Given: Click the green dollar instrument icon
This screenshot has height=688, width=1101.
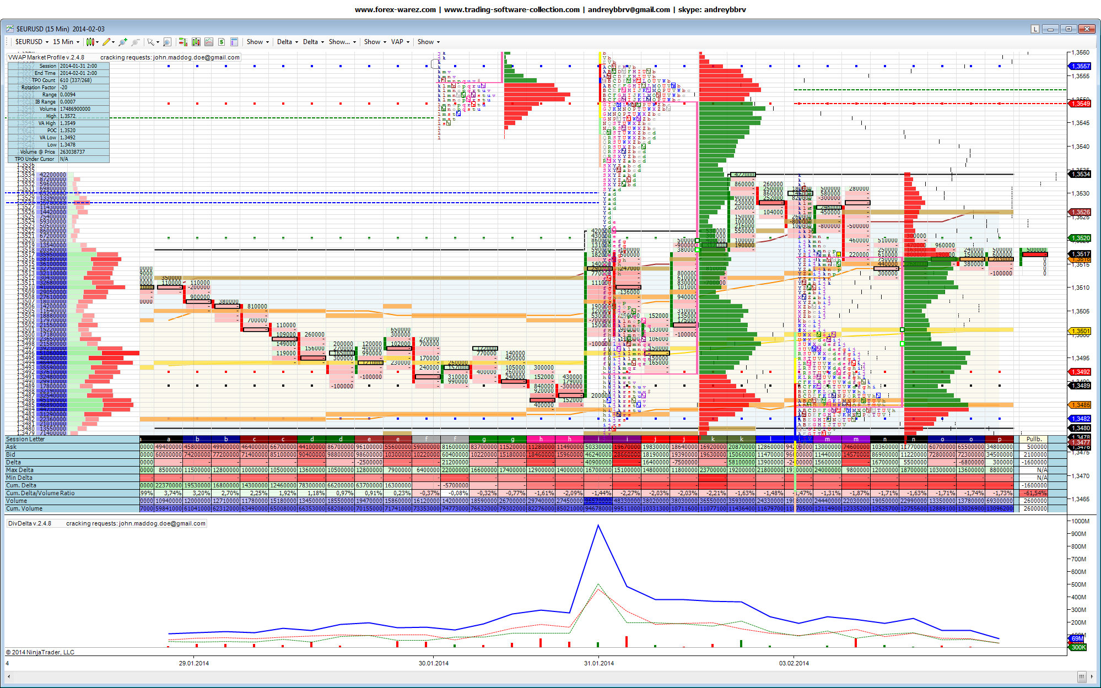Looking at the screenshot, I should 222,42.
